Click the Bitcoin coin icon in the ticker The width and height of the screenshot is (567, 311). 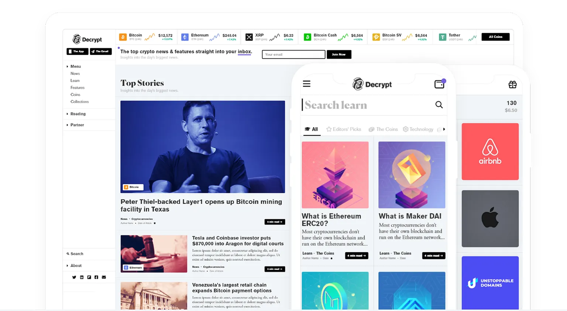point(123,37)
